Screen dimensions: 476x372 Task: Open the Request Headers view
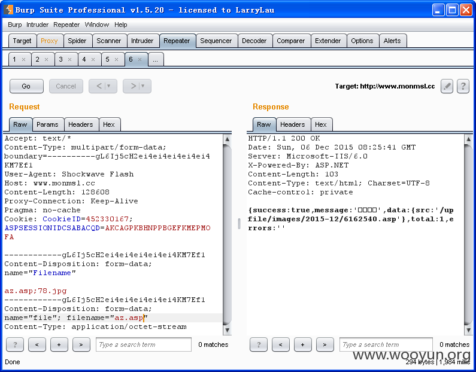(80, 124)
